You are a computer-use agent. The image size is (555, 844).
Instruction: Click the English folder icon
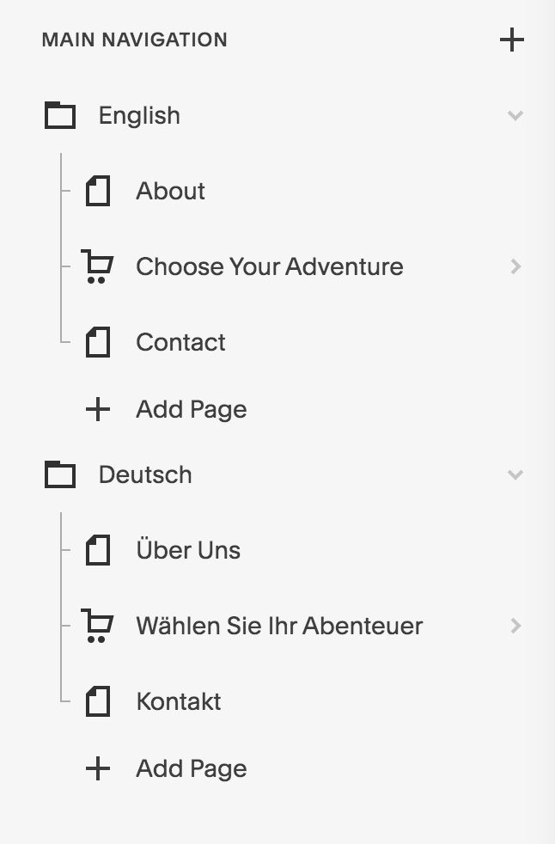(x=60, y=115)
